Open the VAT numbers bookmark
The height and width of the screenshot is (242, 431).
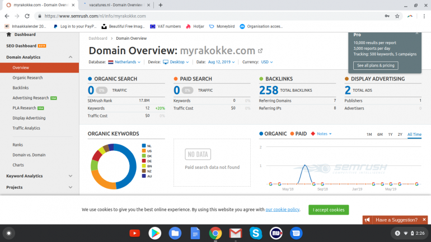166,26
